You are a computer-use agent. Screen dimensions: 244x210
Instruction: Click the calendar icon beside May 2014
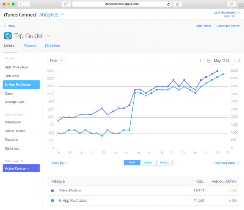[209, 61]
